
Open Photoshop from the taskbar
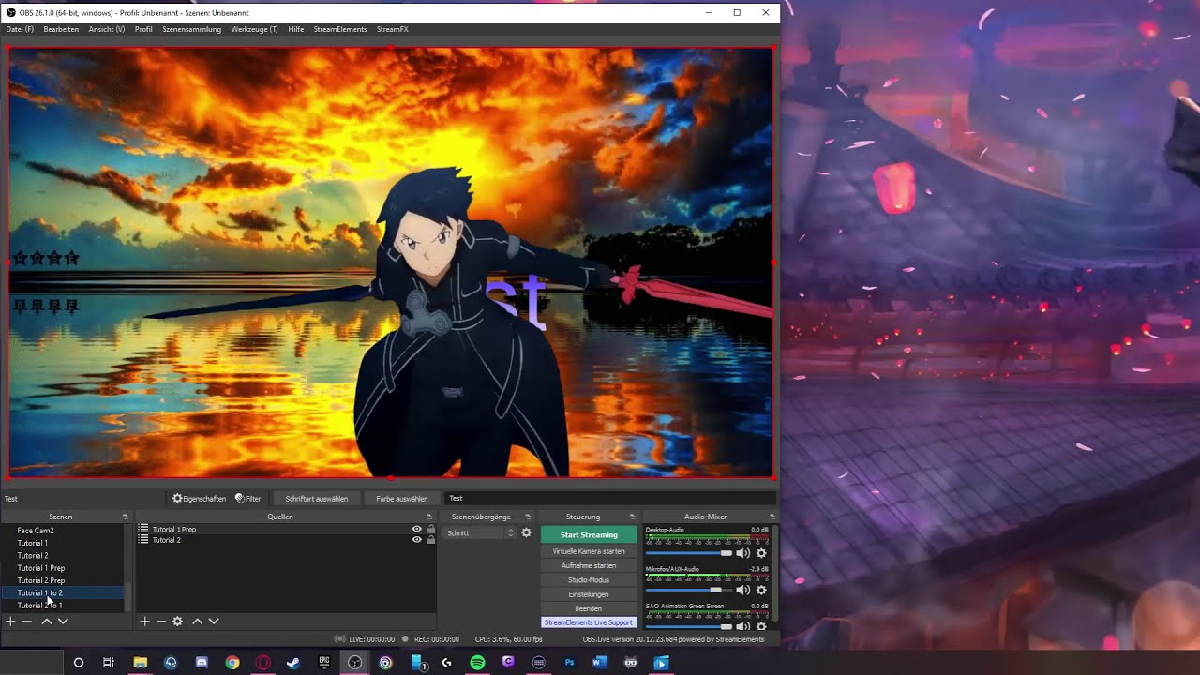tap(569, 663)
